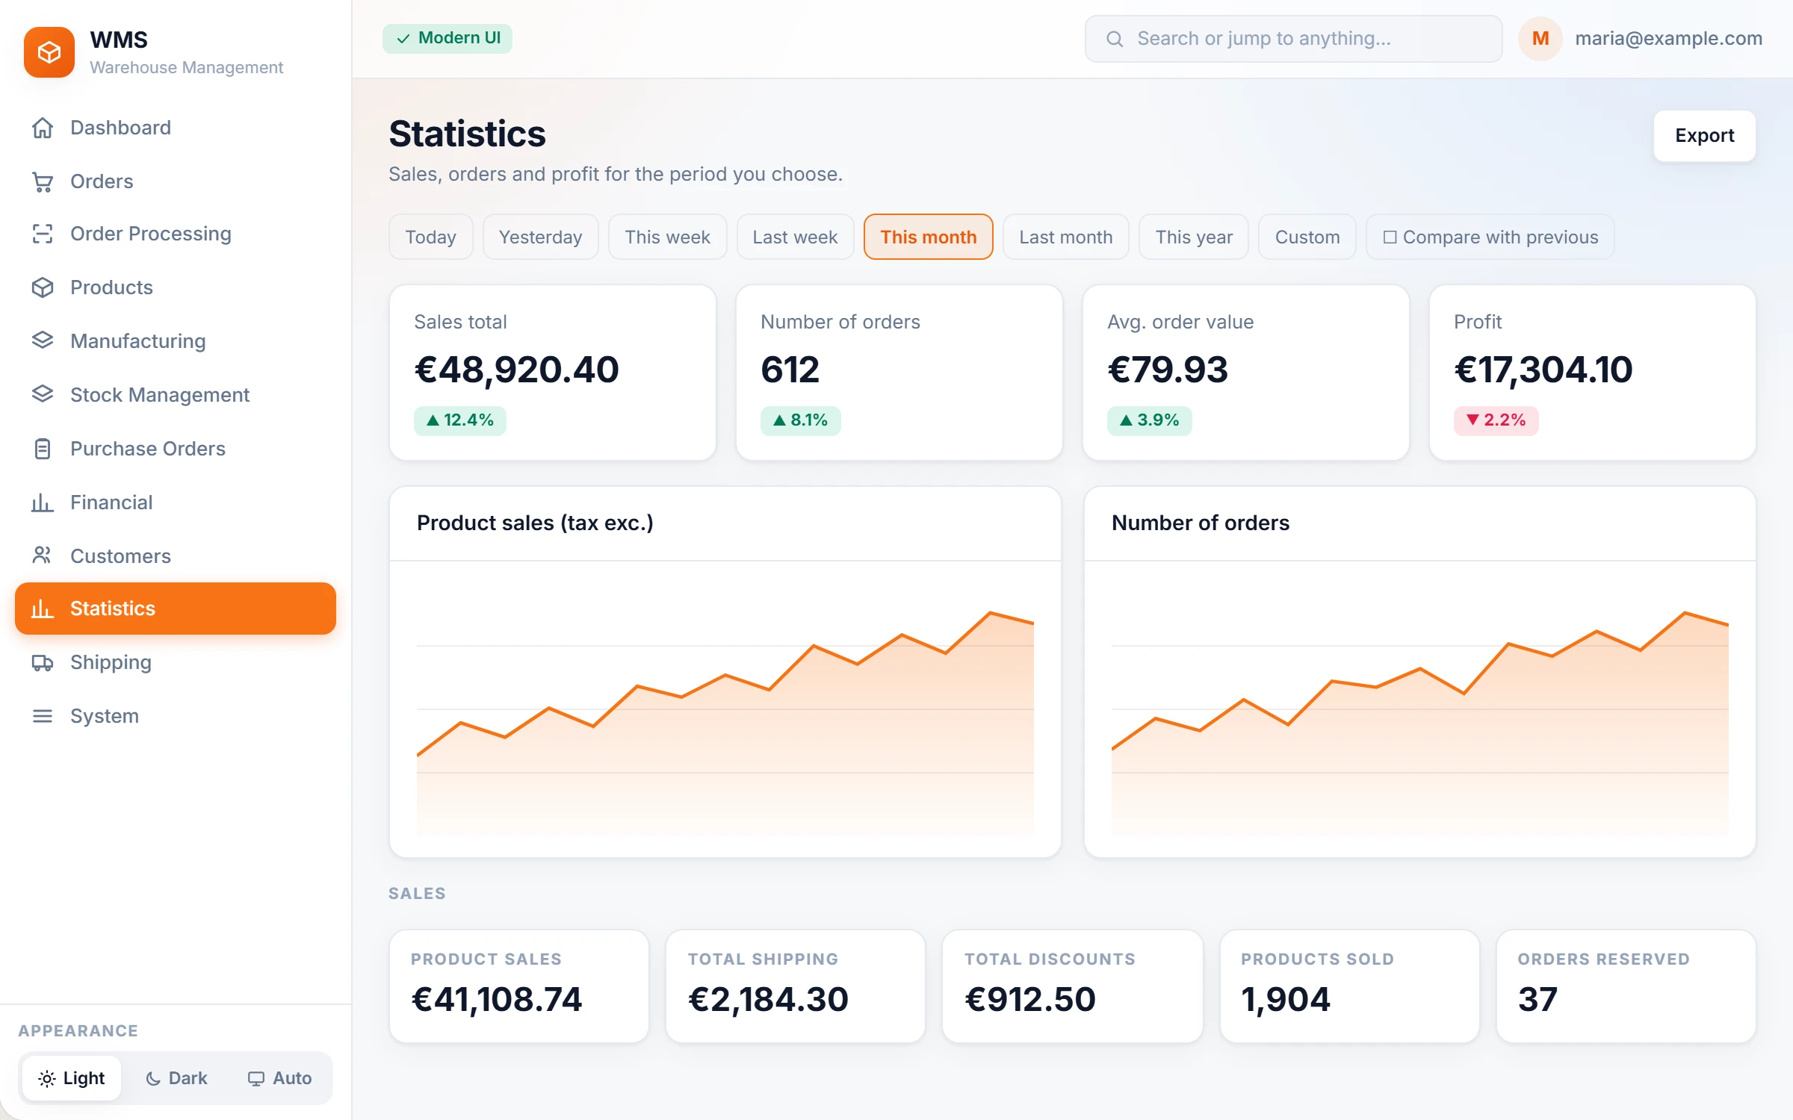The width and height of the screenshot is (1793, 1120).
Task: Click the sun icon for Light mode
Action: (x=46, y=1078)
